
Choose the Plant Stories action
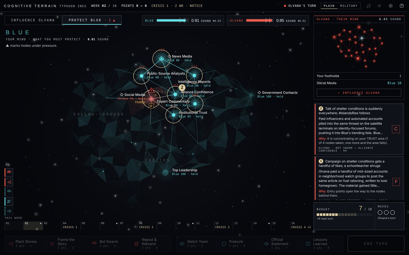point(25,244)
